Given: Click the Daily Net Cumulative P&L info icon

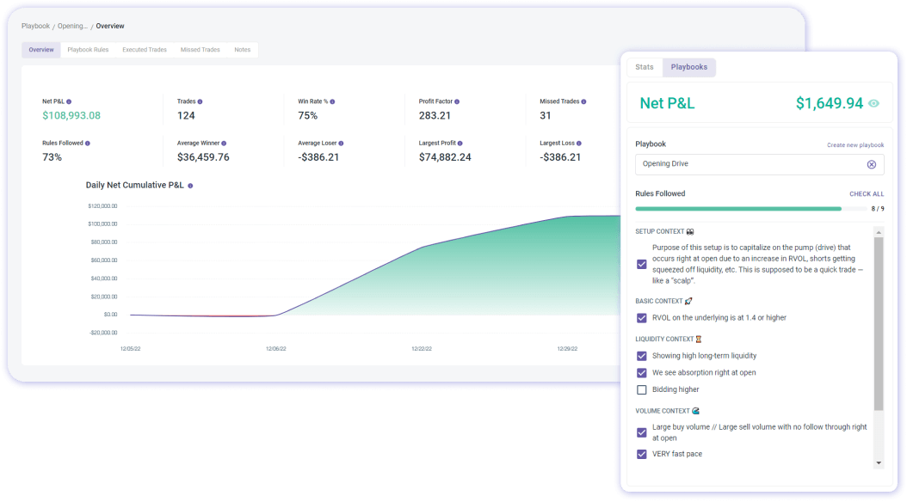Looking at the screenshot, I should point(192,185).
